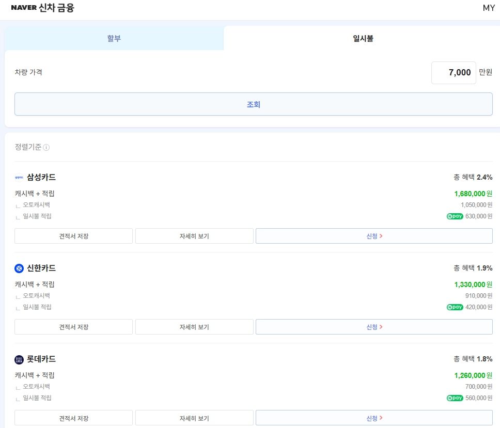Click the 1,050,000원 오토캐시백 amount
The height and width of the screenshot is (428, 500).
476,204
